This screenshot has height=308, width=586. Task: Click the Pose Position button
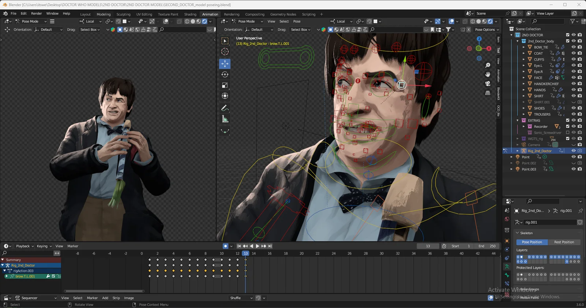[532, 242]
